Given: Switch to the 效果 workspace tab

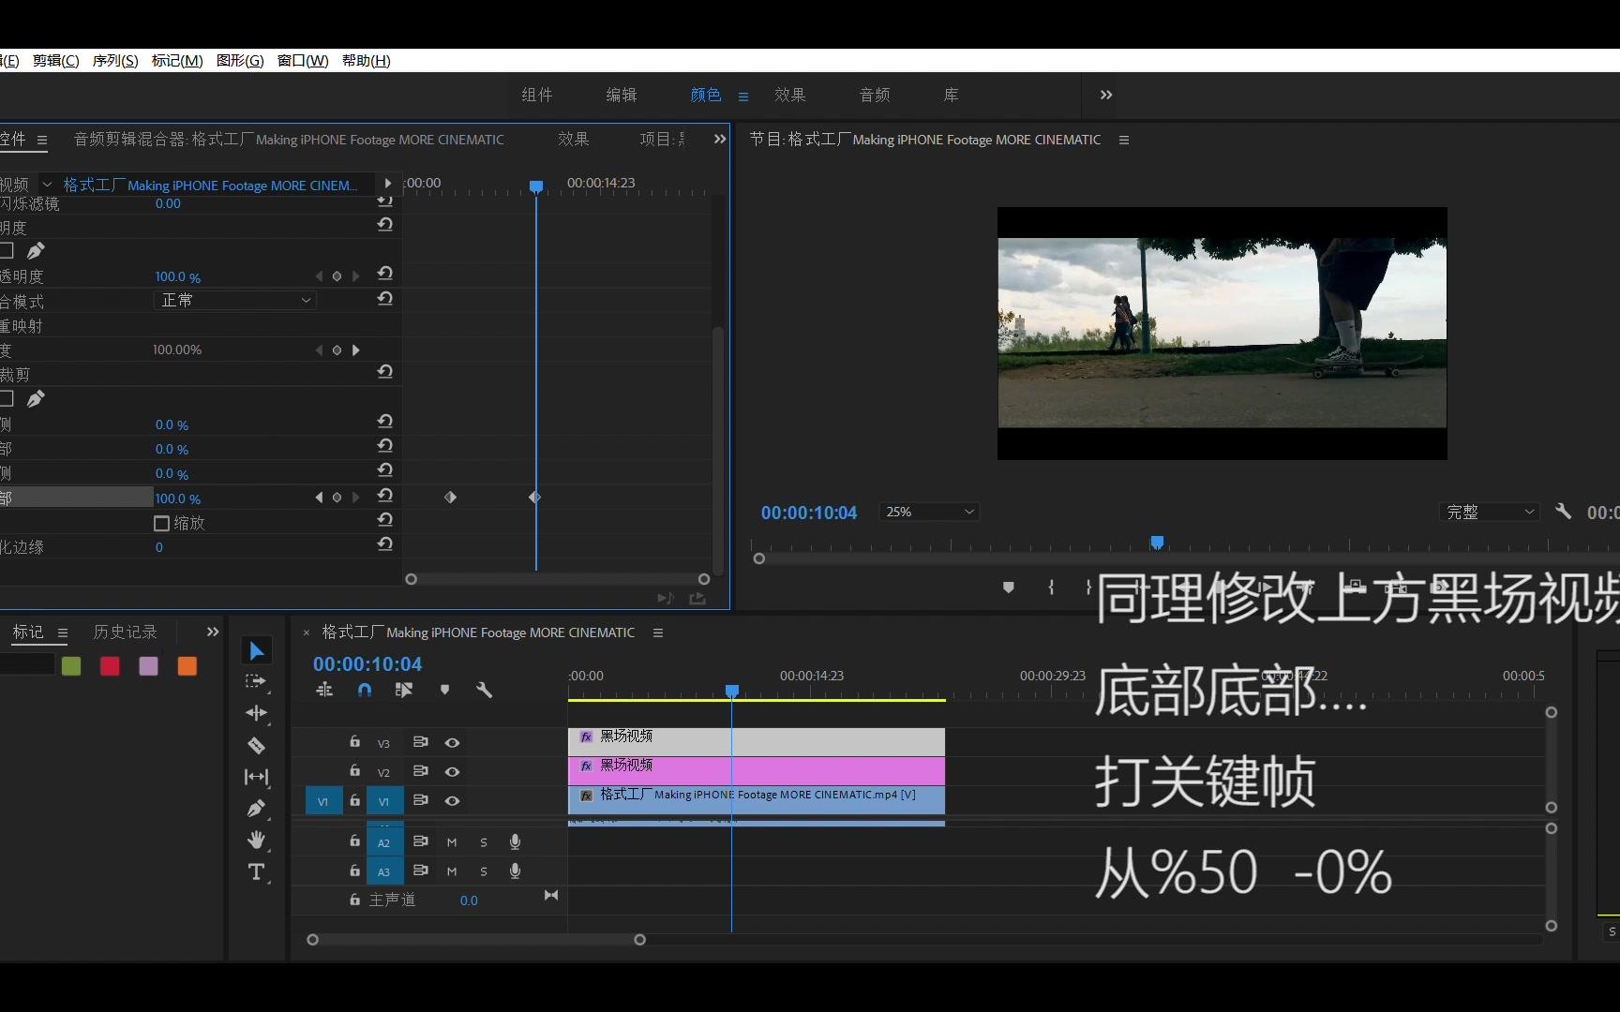Looking at the screenshot, I should click(789, 95).
